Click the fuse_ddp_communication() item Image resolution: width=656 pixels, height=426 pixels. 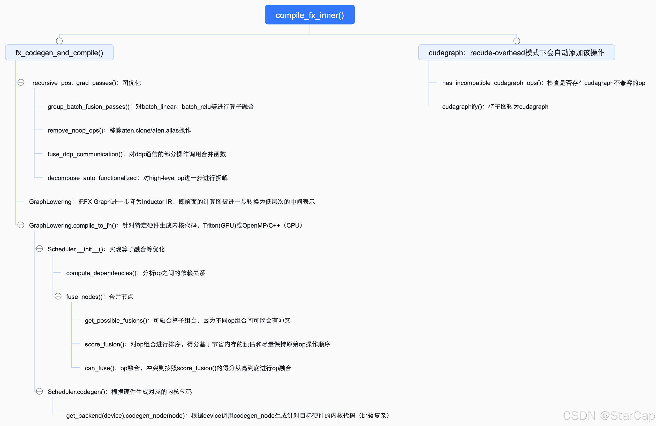(x=137, y=154)
